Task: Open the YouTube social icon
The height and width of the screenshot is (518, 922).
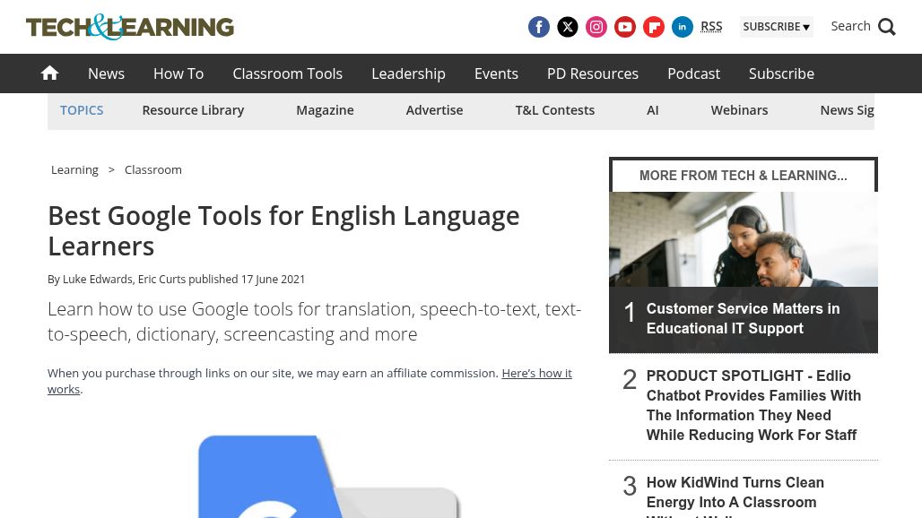Action: (x=625, y=27)
